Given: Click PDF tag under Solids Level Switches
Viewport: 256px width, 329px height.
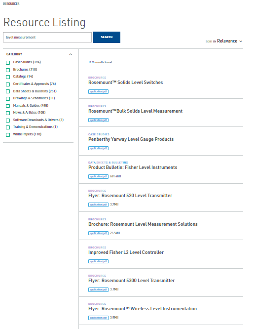Looking at the screenshot, I should pos(98,91).
